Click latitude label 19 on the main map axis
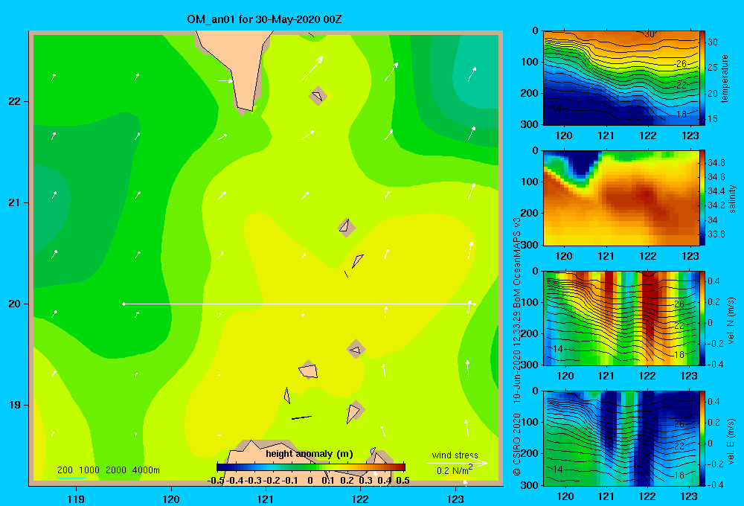Viewport: 744px width, 506px height. [15, 405]
